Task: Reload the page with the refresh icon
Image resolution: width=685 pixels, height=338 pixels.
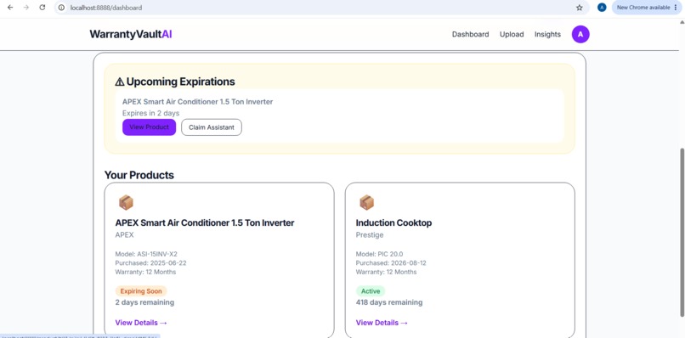Action: (x=42, y=8)
